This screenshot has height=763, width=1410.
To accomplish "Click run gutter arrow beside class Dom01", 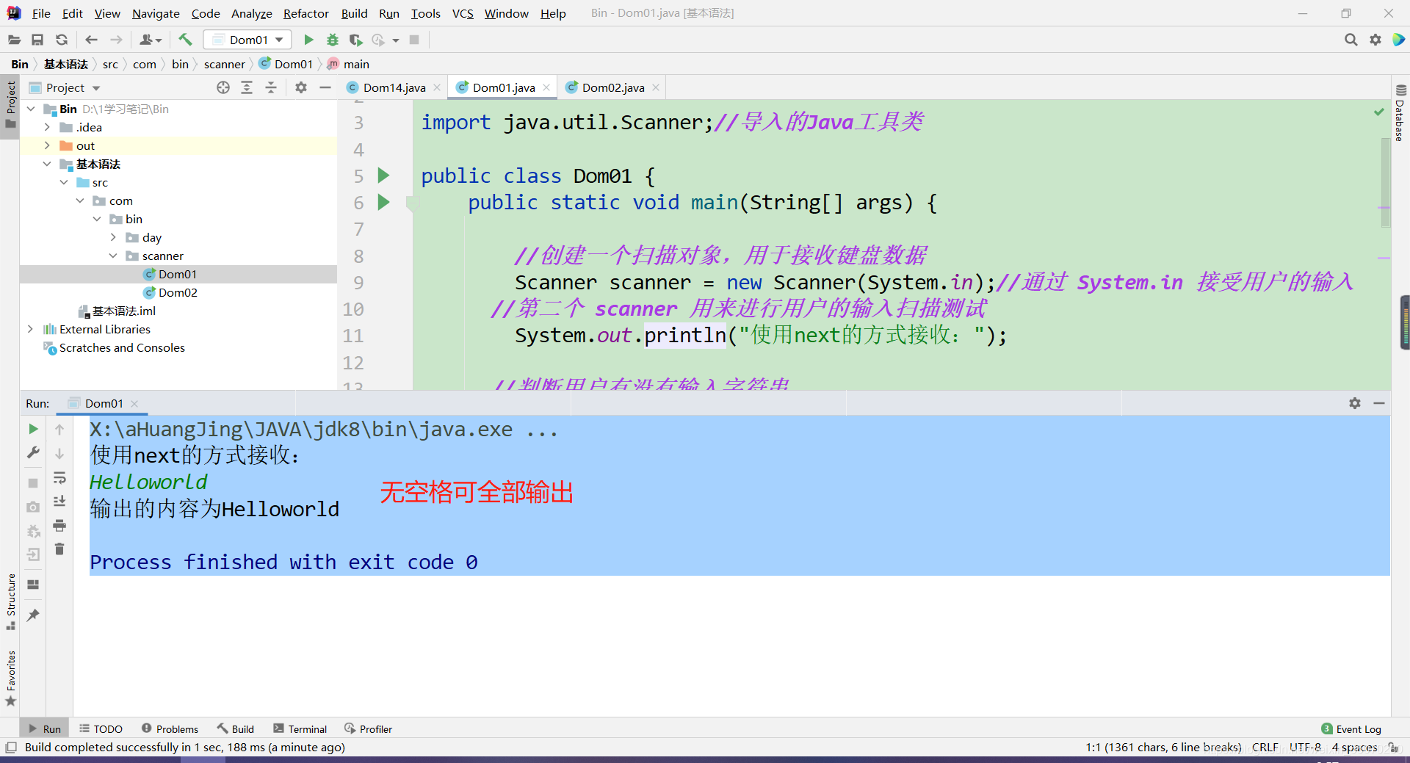I will [x=383, y=176].
